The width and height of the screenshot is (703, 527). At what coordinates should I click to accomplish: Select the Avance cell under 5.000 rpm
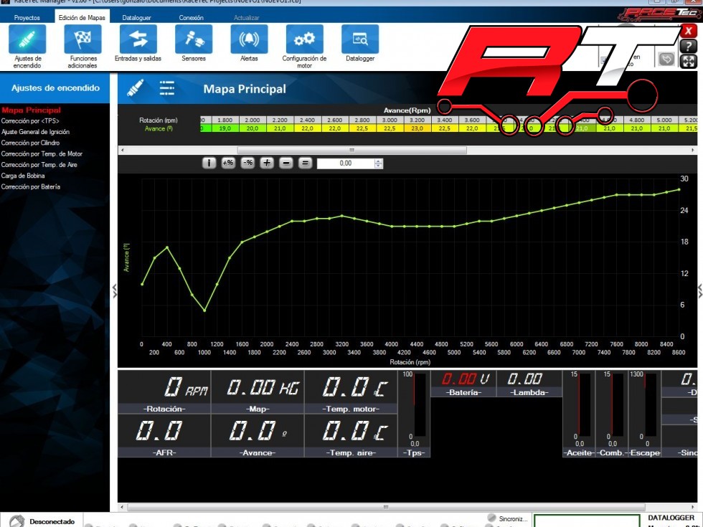(x=664, y=128)
